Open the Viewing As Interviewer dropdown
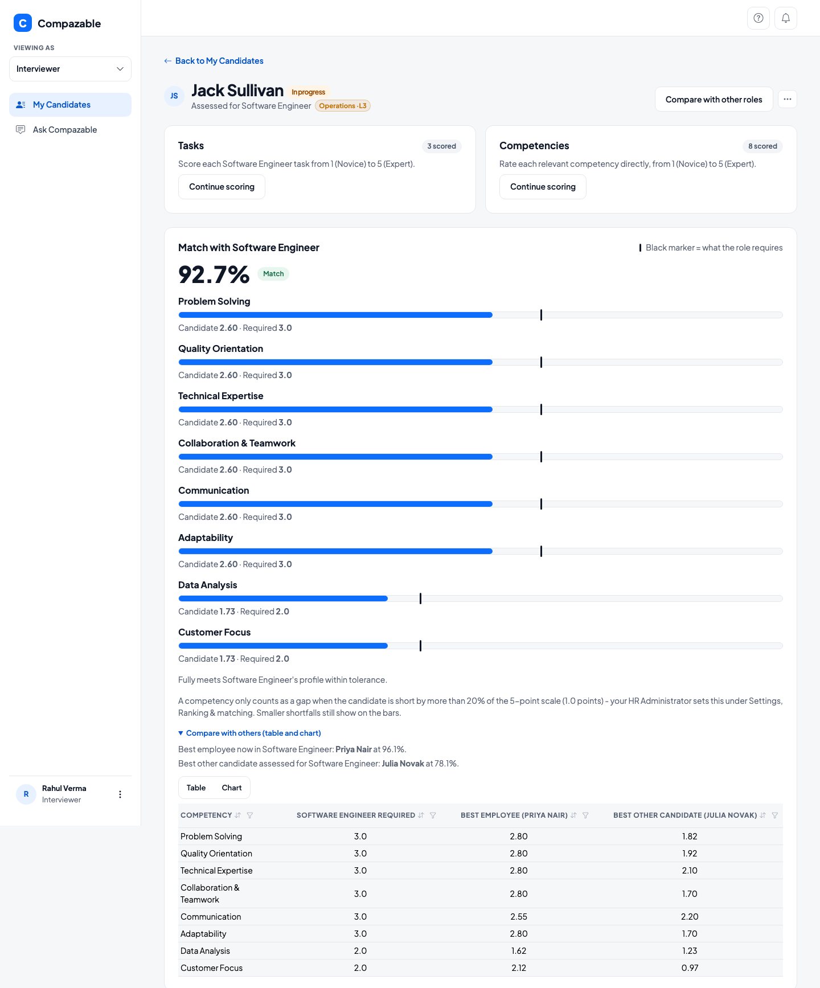Image resolution: width=820 pixels, height=988 pixels. [70, 69]
